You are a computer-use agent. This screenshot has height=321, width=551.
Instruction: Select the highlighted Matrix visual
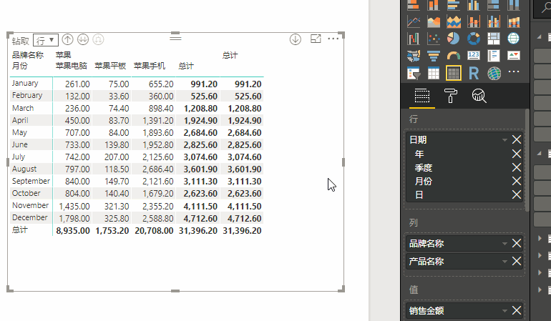coord(454,73)
